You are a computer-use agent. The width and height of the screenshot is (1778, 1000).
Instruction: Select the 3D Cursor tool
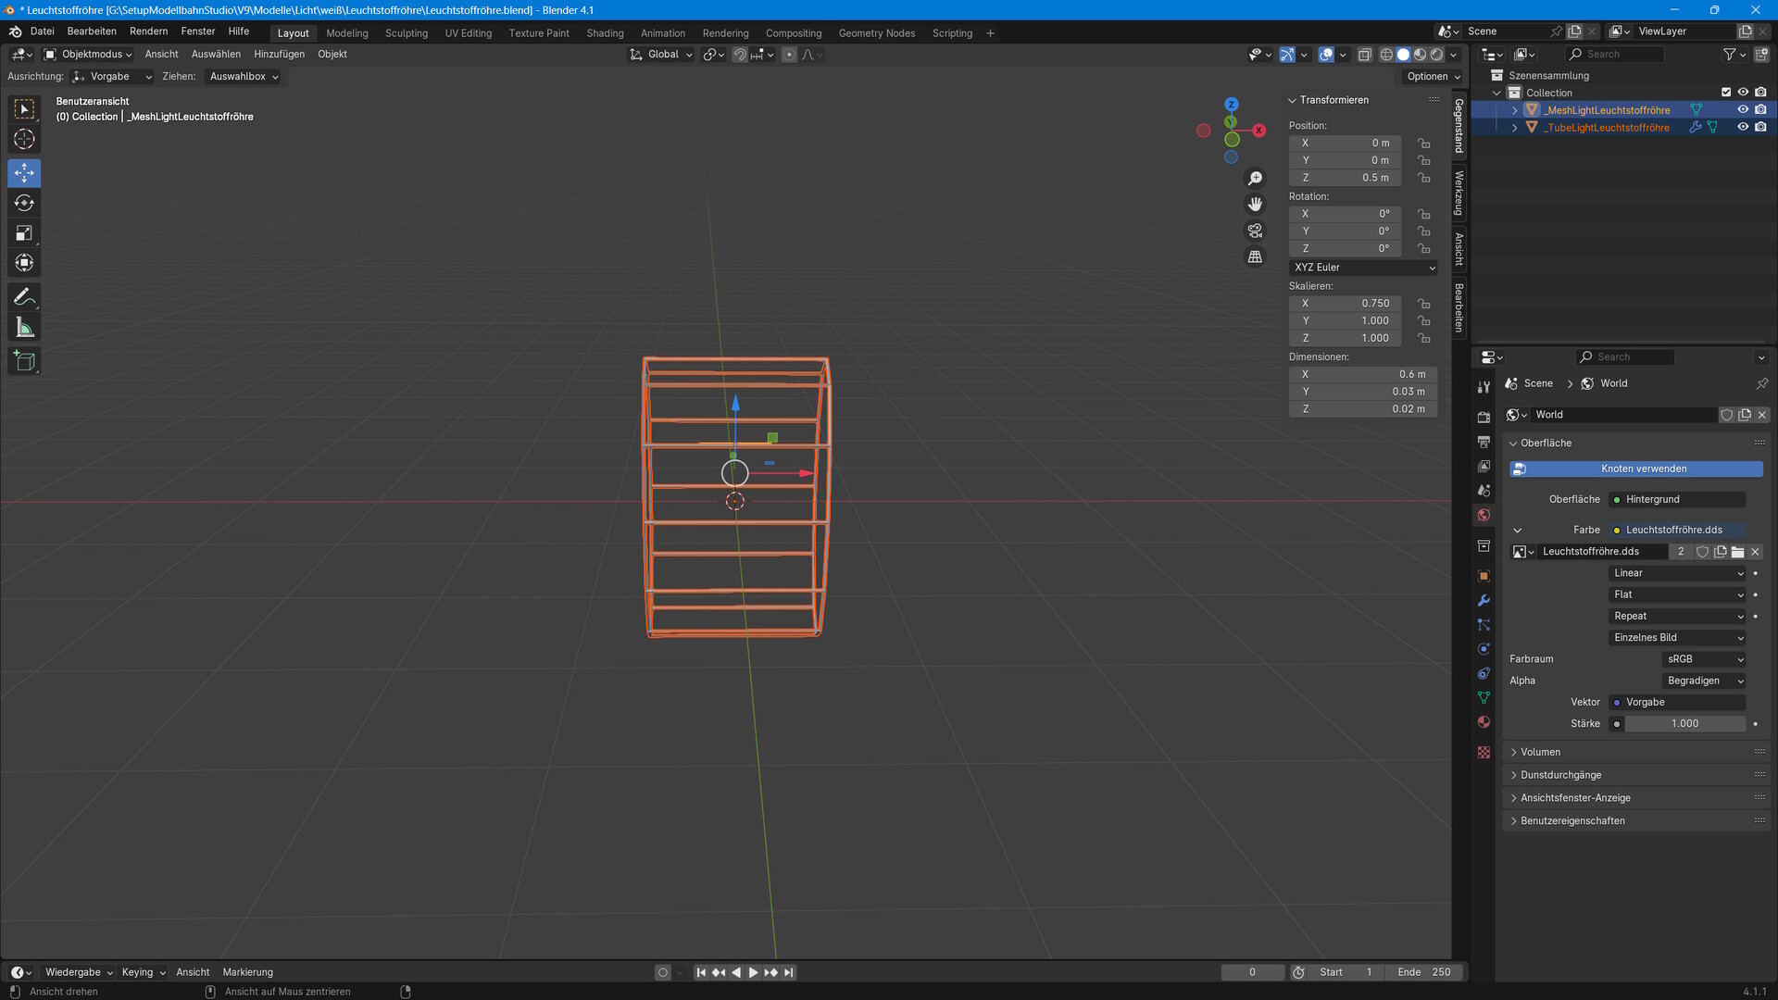[x=24, y=140]
